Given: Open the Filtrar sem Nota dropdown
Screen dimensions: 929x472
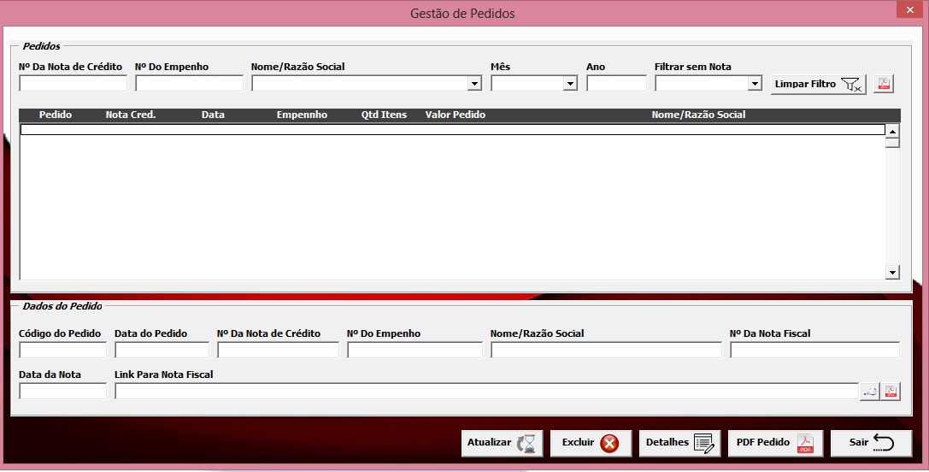Looking at the screenshot, I should tap(754, 84).
